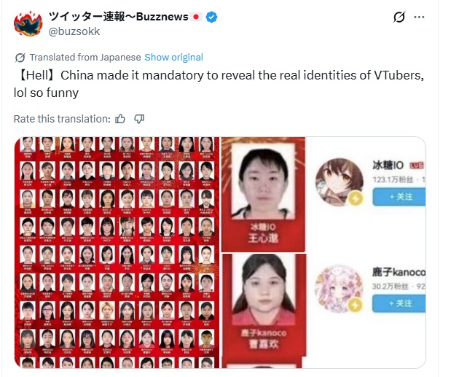Open the red grid of ID photos image
This screenshot has height=377, width=459.
[117, 252]
